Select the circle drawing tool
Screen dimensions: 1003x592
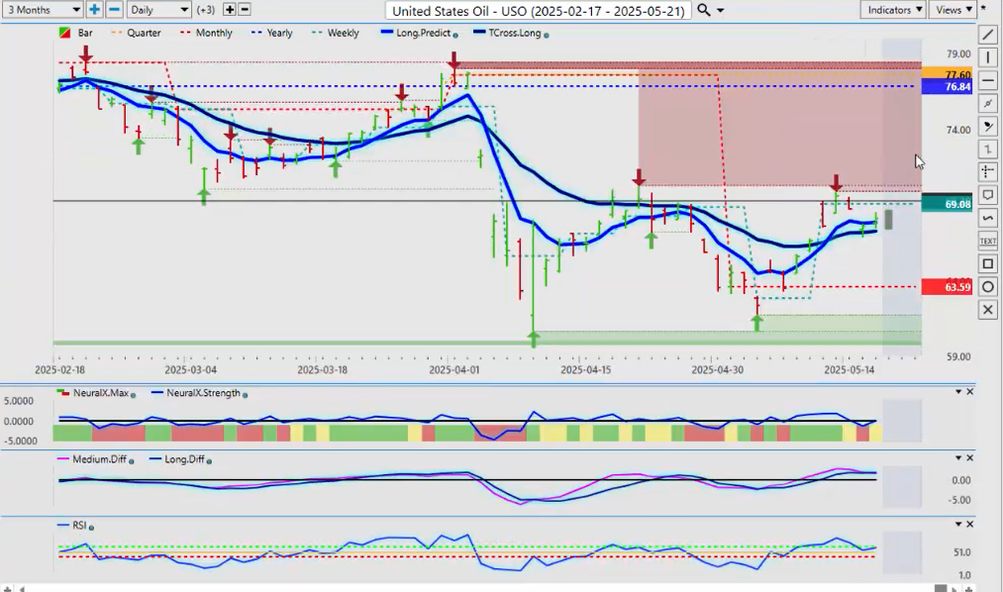click(x=987, y=287)
